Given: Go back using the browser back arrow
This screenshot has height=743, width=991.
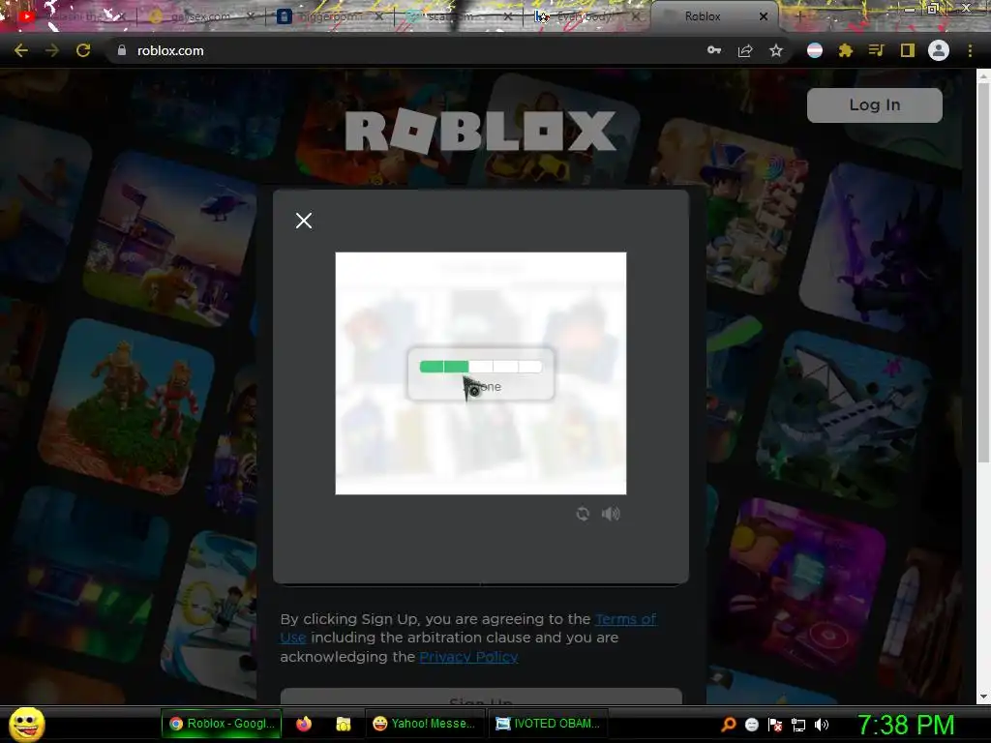Looking at the screenshot, I should (x=21, y=50).
